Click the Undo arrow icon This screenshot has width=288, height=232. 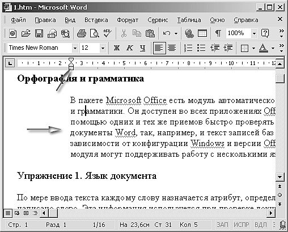[x=167, y=33]
